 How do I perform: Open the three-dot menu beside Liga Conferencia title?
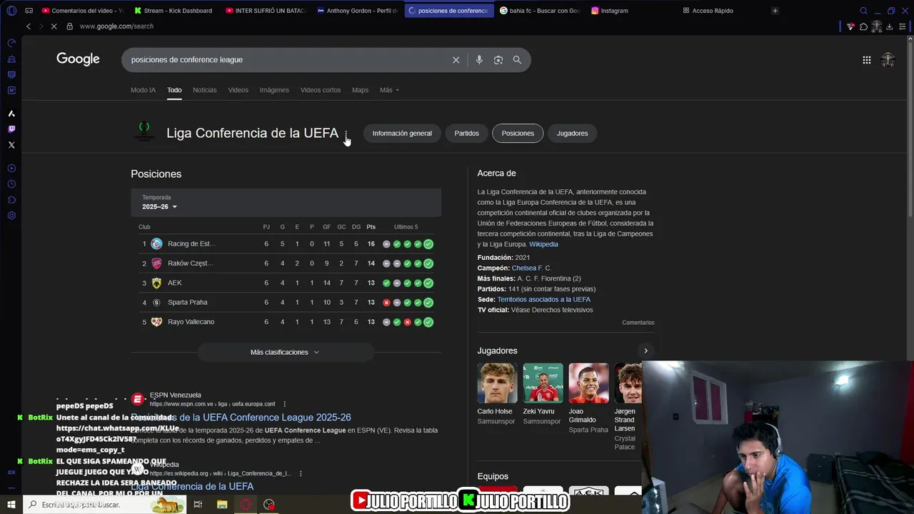tap(346, 133)
